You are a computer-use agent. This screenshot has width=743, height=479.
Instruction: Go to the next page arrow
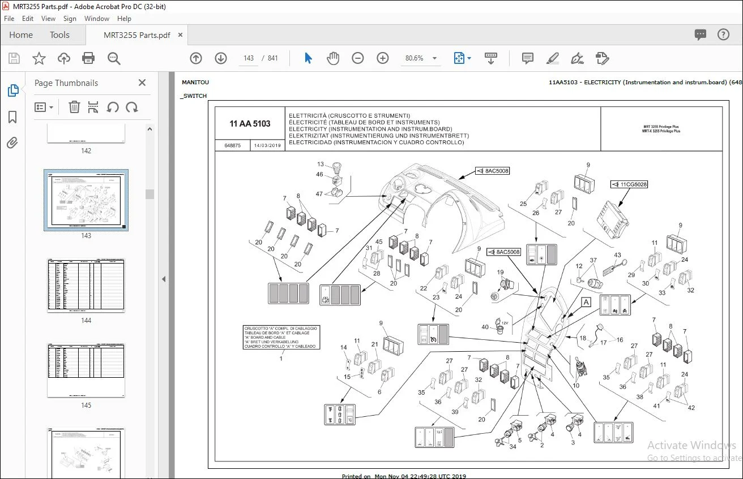(221, 58)
